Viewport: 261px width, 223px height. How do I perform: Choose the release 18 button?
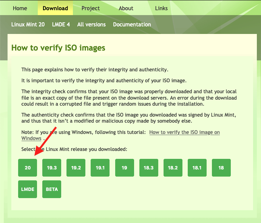[221, 168]
